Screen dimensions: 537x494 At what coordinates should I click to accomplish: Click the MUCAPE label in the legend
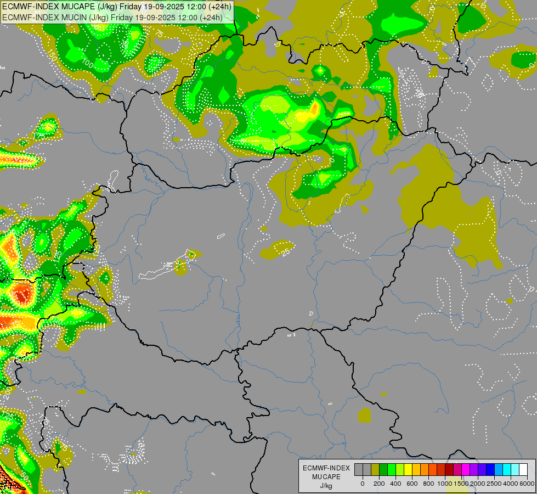pyautogui.click(x=326, y=477)
